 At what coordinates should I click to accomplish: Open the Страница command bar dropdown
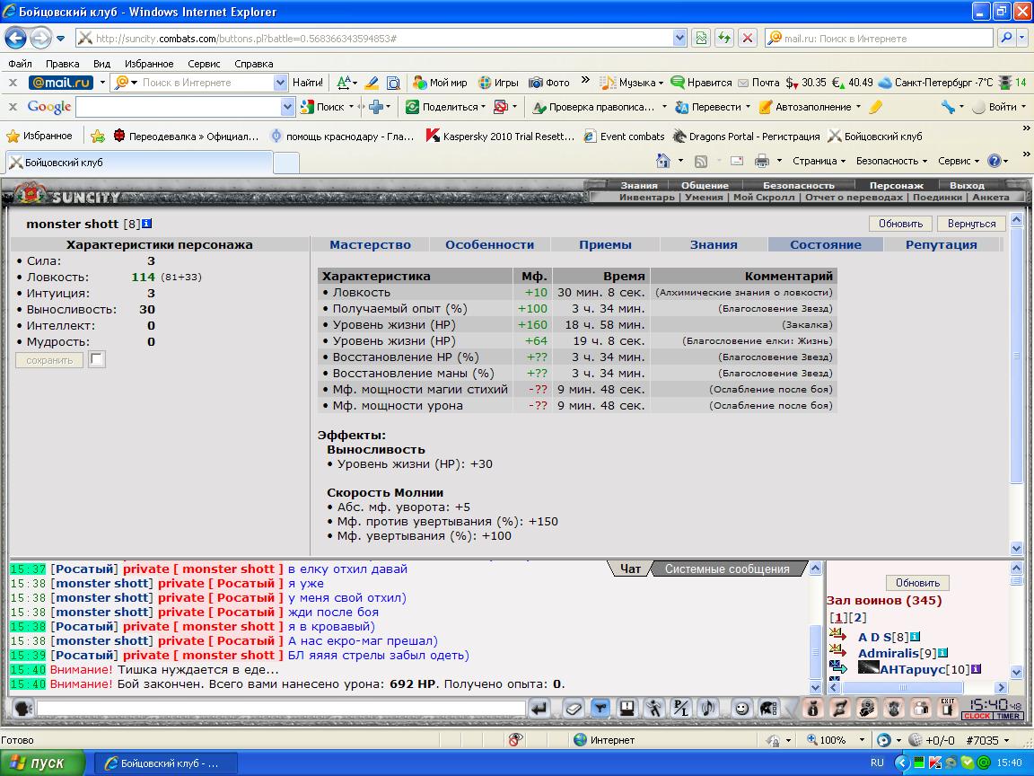819,161
